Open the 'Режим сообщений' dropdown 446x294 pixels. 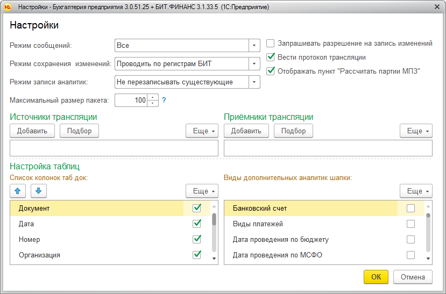coord(254,46)
